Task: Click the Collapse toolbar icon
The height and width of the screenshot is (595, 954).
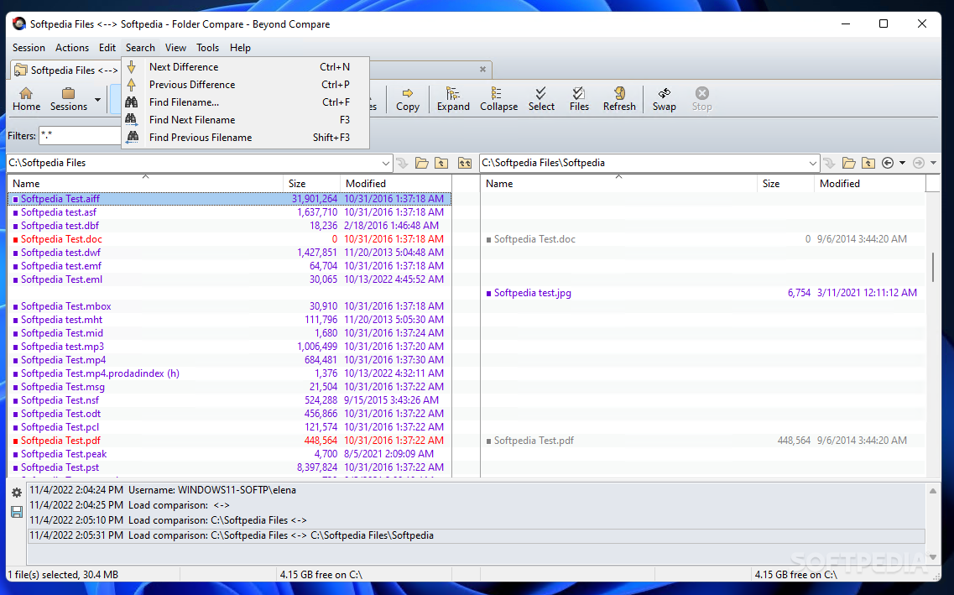Action: click(x=498, y=99)
